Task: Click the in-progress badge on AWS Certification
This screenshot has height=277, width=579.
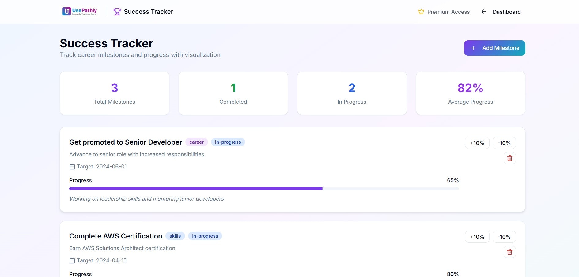Action: [205, 236]
